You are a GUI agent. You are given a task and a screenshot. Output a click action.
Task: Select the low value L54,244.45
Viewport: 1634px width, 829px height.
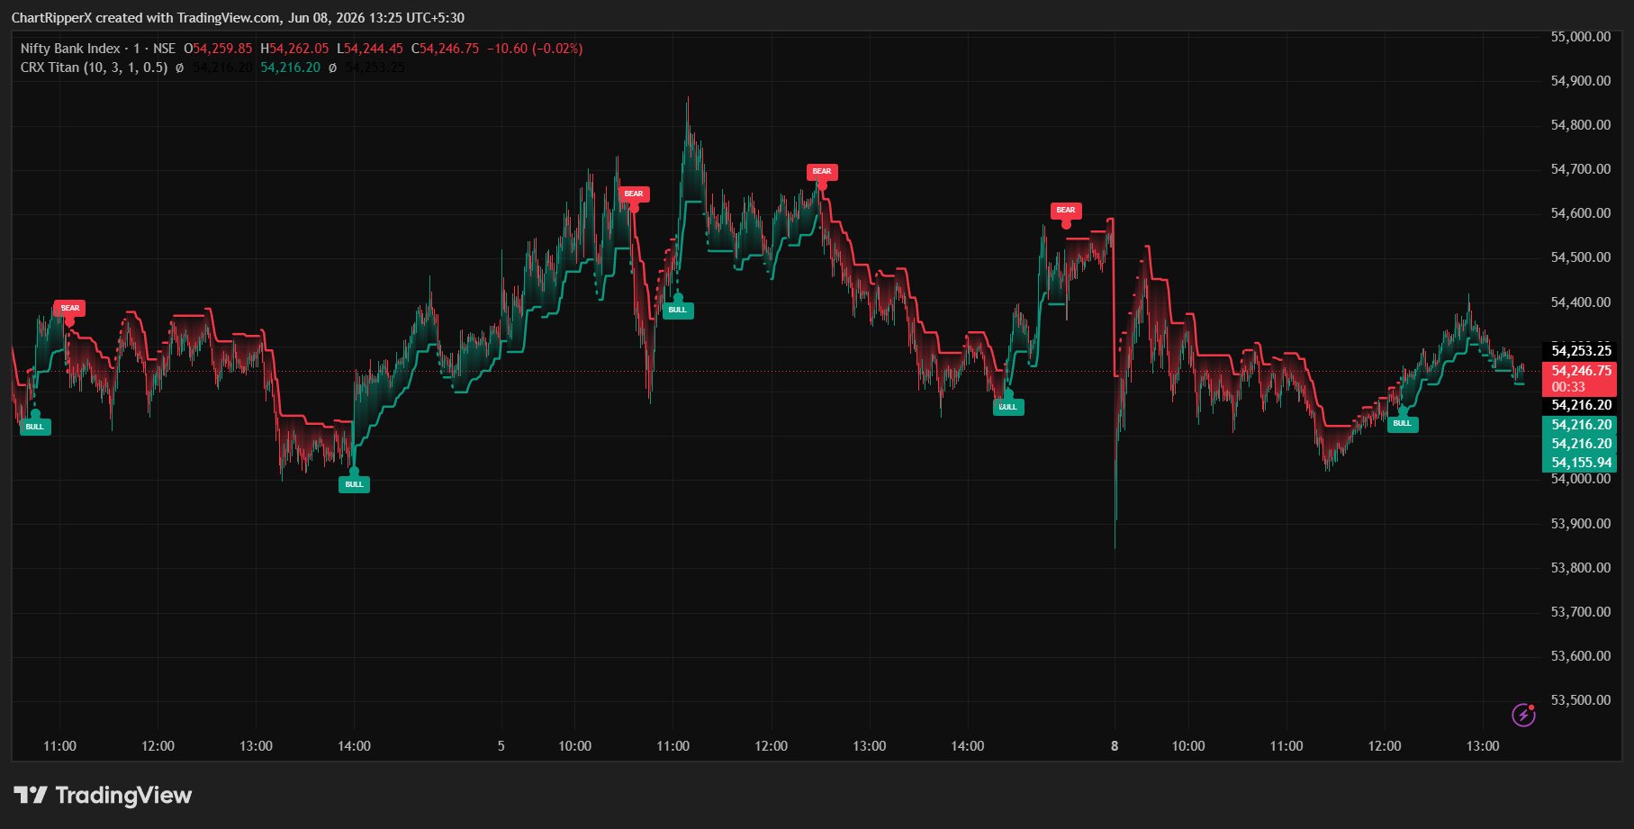point(370,49)
